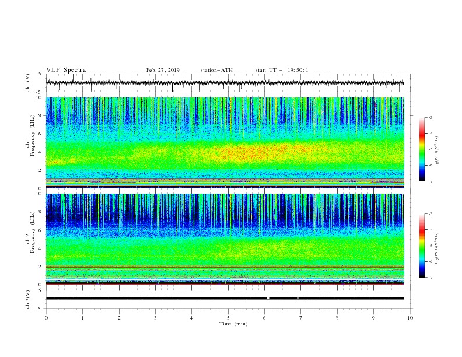Click the 'VLF Spectra' title text

click(x=66, y=70)
